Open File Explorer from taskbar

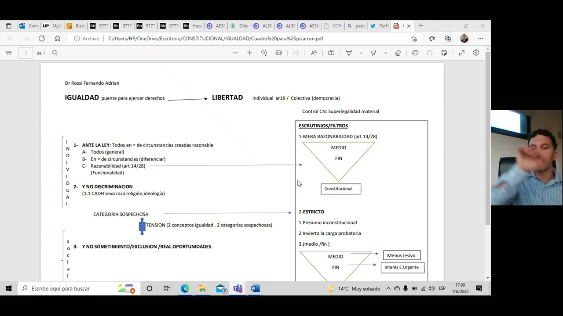(202, 288)
